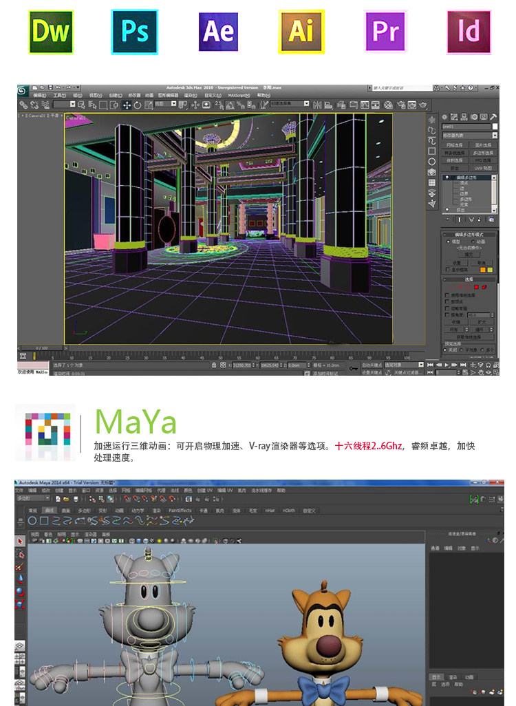Click the 3ds Max time slider 0/100
This screenshot has width=516, height=706.
coord(42,348)
